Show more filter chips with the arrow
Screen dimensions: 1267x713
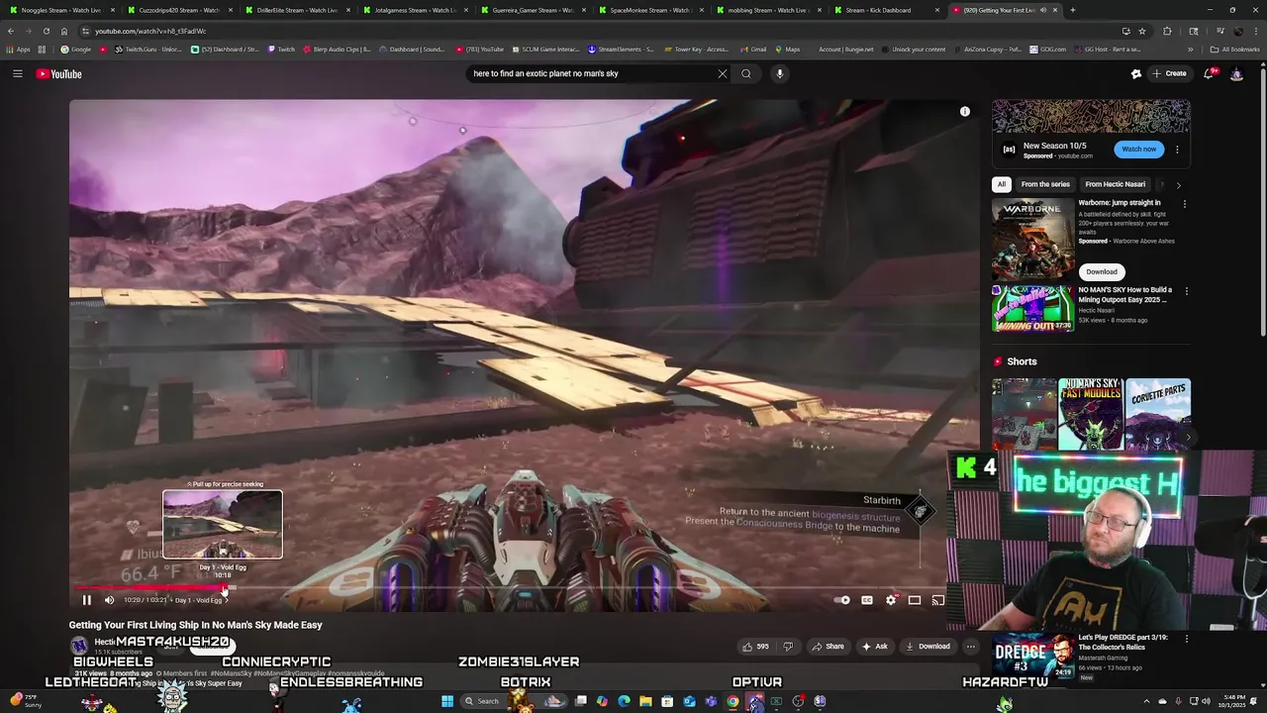[x=1178, y=185]
